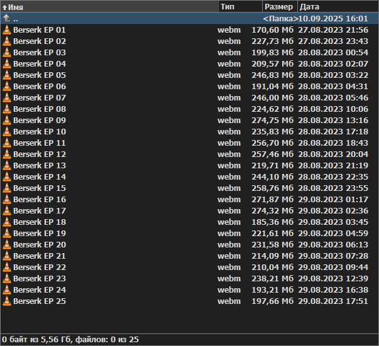
Task: Click VLC icon of Berserk EP 19
Action: coord(7,233)
